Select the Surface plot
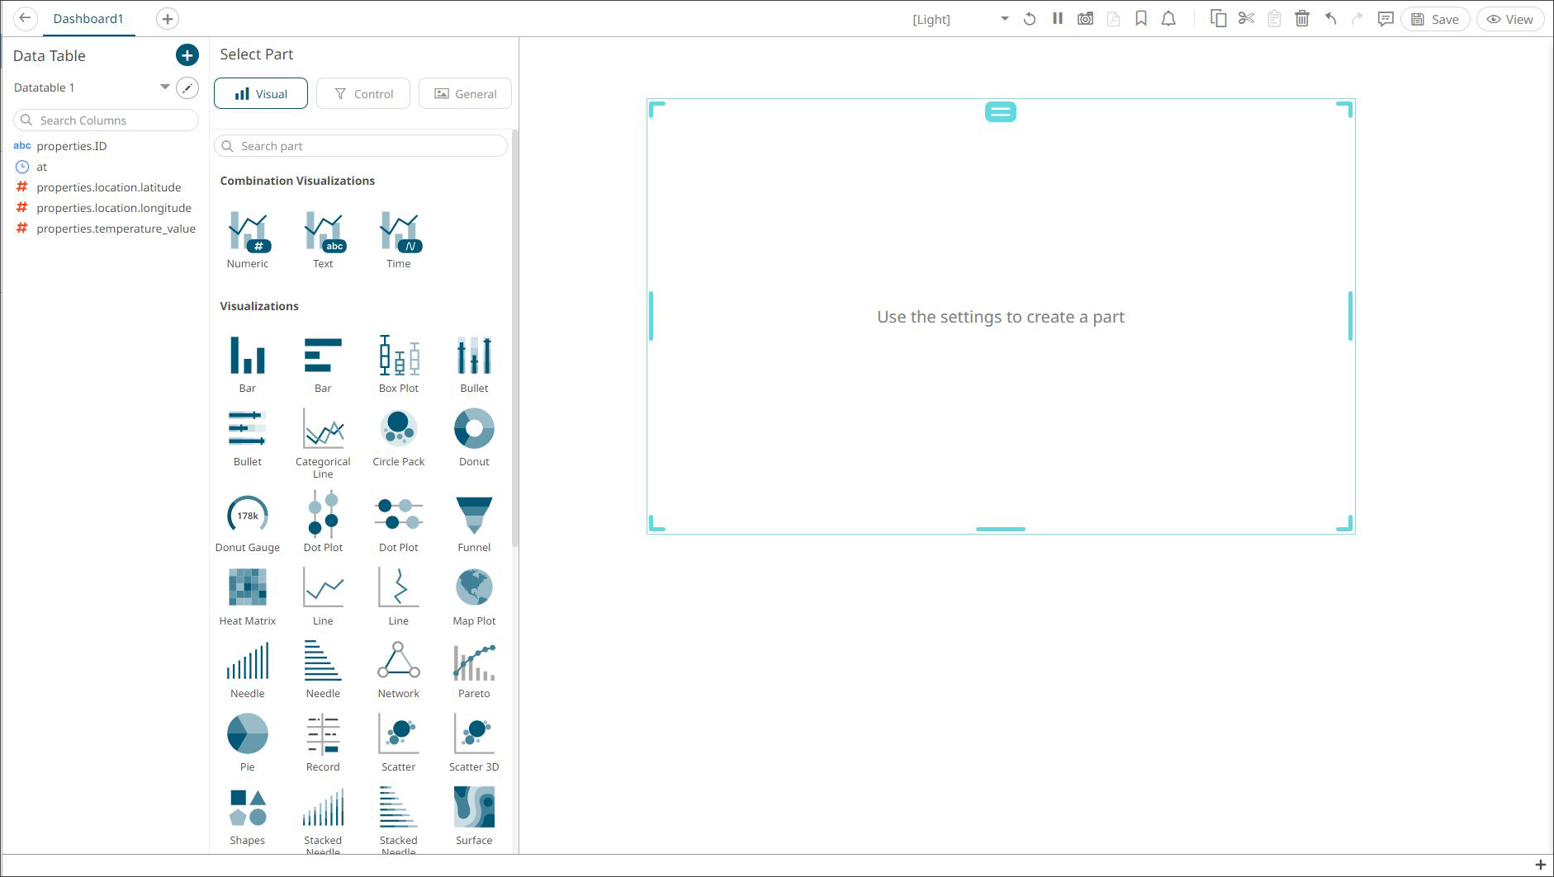1554x877 pixels. 474,817
